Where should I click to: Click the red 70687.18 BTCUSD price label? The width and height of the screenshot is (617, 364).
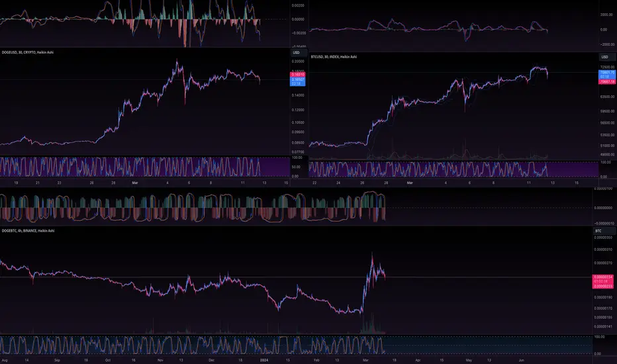point(607,82)
